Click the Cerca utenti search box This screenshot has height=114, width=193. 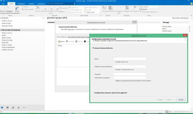pos(149,7)
